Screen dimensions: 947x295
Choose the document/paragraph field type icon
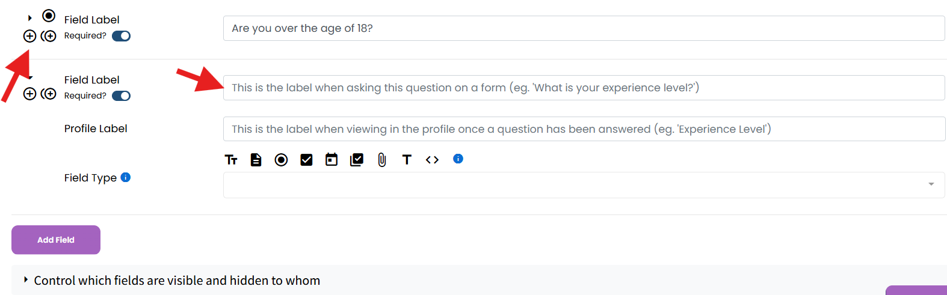[256, 160]
